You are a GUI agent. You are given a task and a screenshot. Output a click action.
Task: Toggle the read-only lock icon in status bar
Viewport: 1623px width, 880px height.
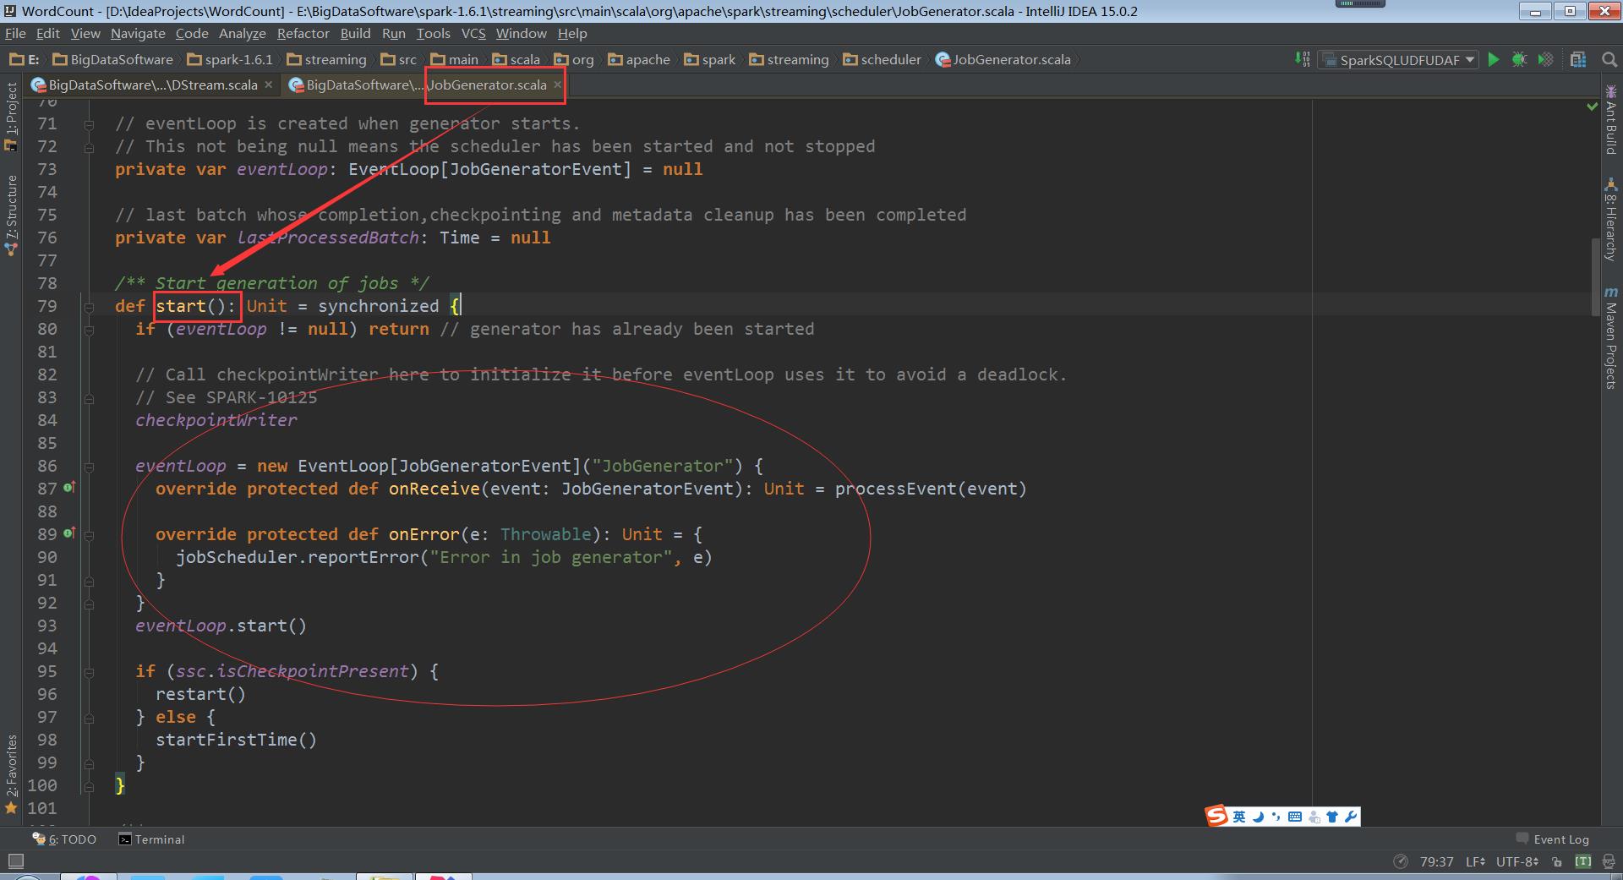(x=1557, y=861)
